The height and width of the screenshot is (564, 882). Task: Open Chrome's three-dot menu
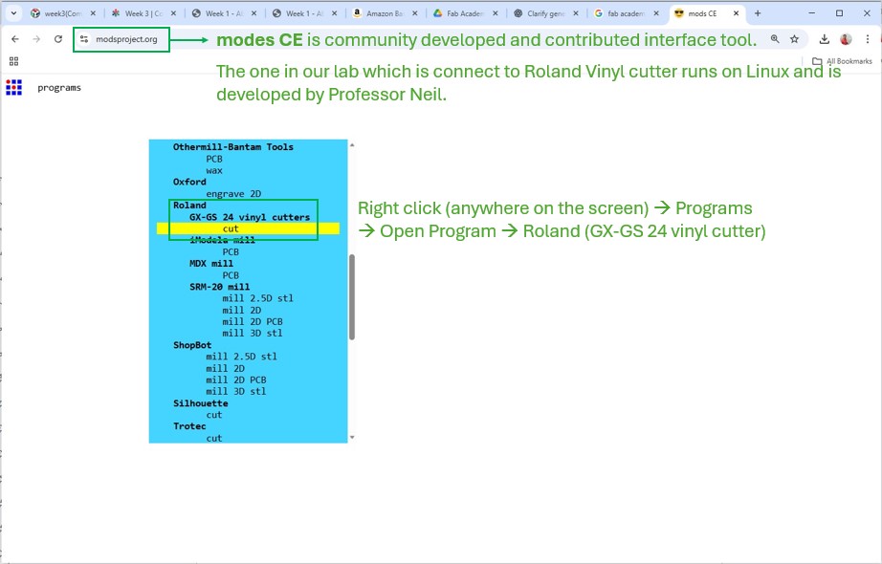coord(868,39)
